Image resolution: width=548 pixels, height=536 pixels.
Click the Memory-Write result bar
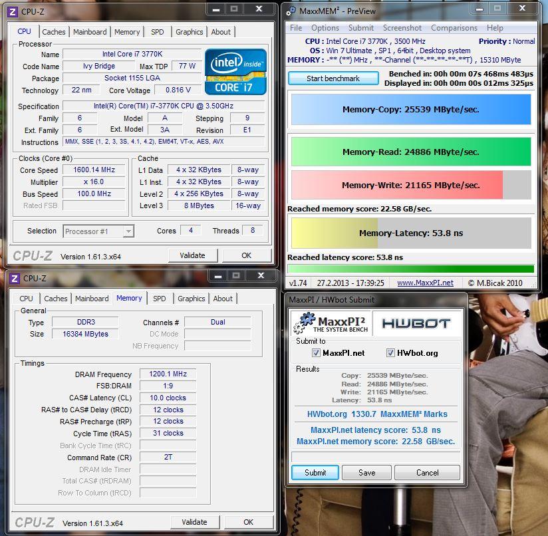click(411, 185)
